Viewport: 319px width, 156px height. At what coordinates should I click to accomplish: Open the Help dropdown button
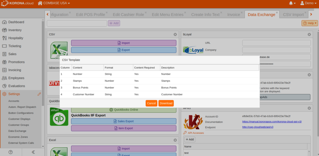[x=309, y=23]
